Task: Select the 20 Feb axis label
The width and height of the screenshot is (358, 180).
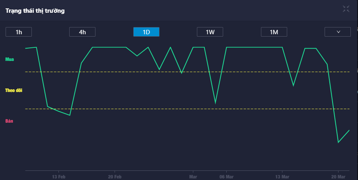Action: 115,176
